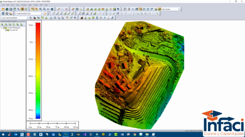Click the distance scale bar
245x137 pixels.
53,125
